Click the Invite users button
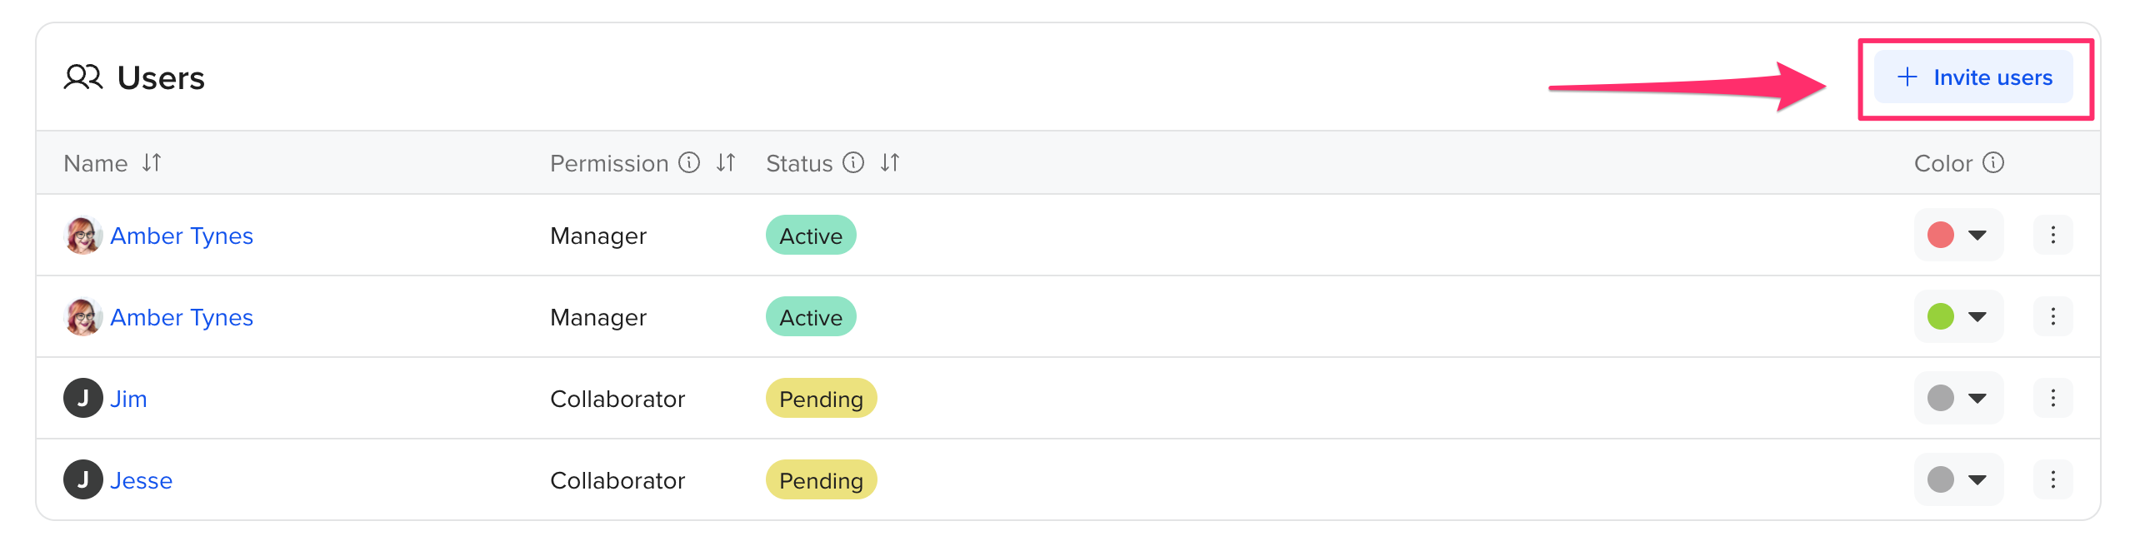Viewport: 2135px width, 546px height. click(1972, 77)
